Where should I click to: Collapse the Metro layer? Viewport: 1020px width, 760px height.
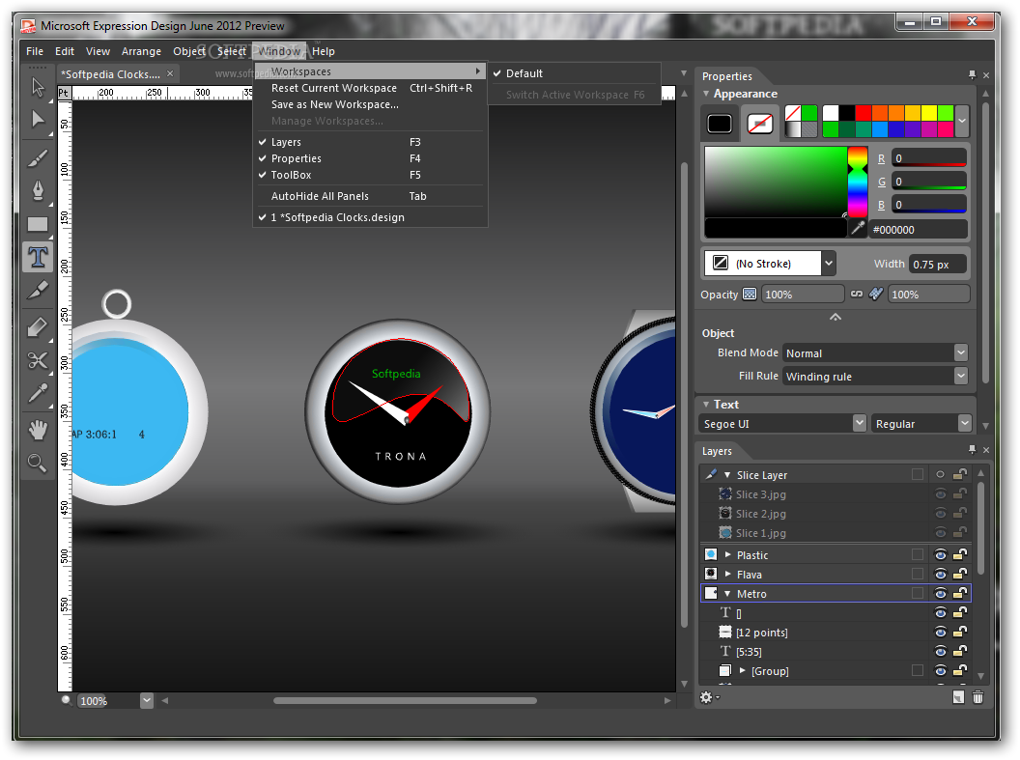coord(728,594)
